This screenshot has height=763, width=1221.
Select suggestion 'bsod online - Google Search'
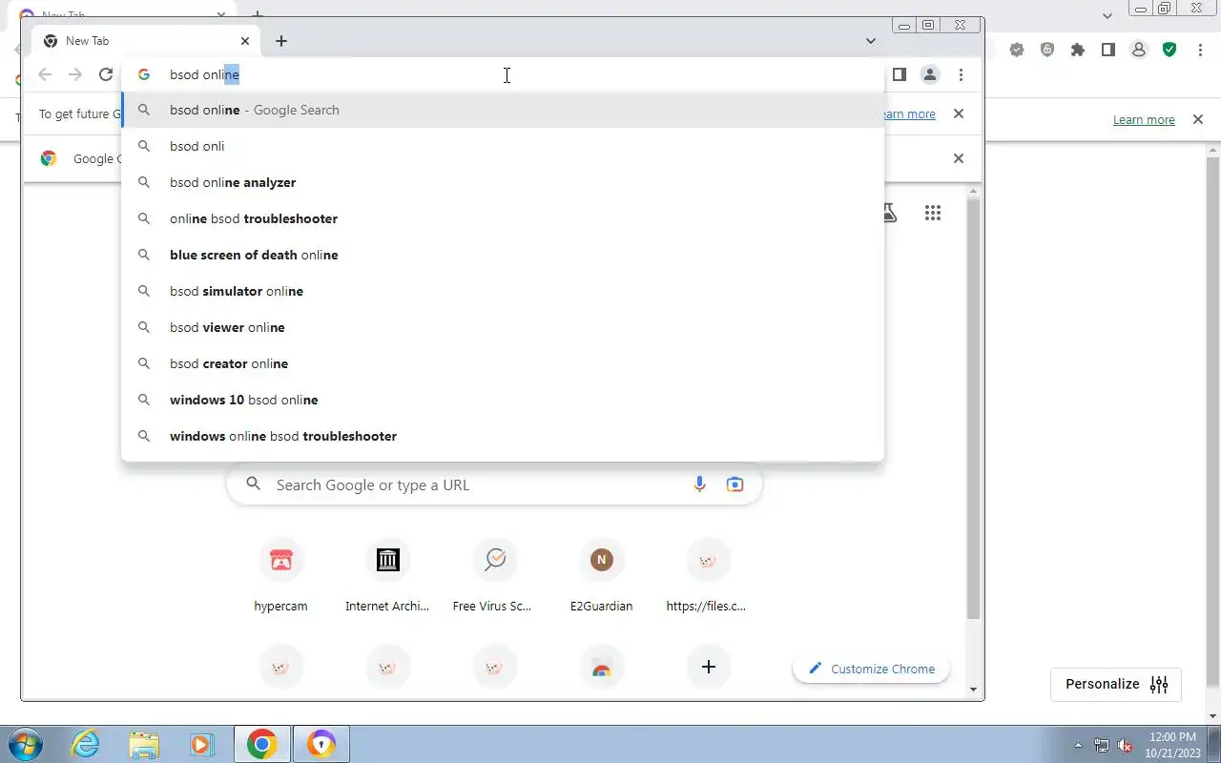point(503,110)
